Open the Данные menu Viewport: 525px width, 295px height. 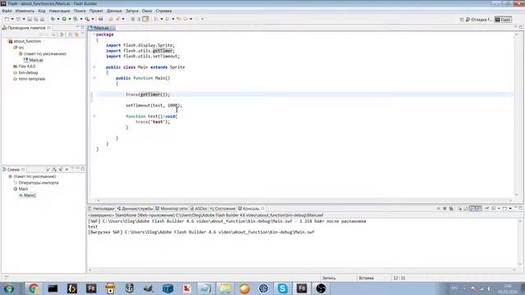[x=114, y=11]
